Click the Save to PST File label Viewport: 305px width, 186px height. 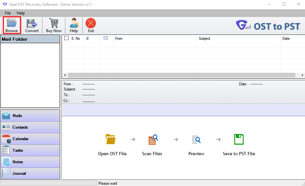(x=239, y=154)
